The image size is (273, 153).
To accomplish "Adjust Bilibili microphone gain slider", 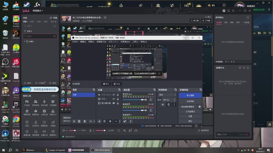I will click(101, 131).
